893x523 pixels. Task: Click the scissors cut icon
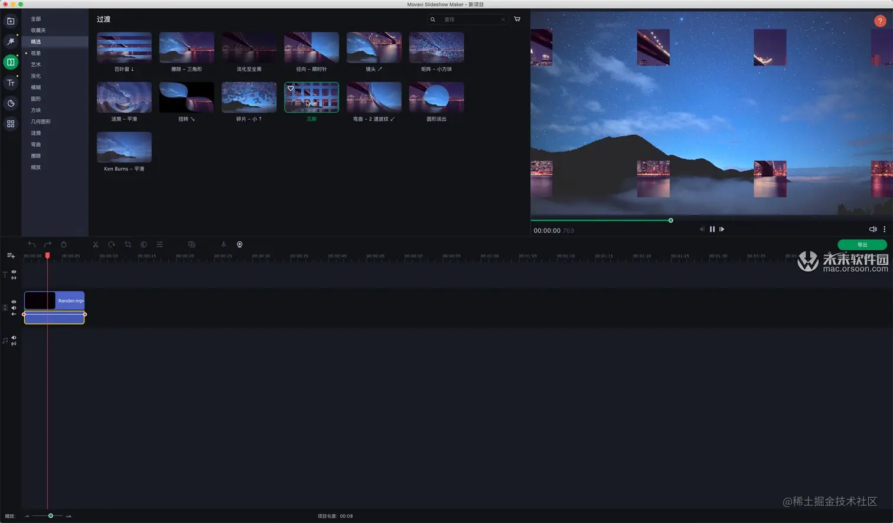coord(96,244)
